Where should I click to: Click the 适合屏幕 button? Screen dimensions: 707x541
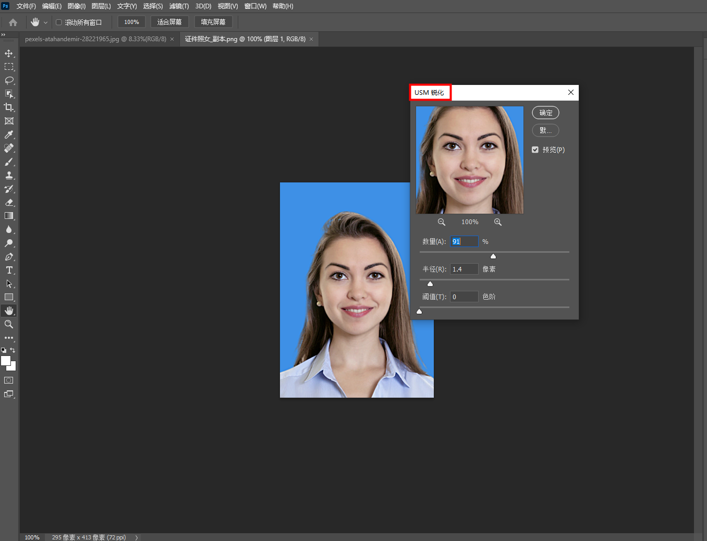click(169, 22)
